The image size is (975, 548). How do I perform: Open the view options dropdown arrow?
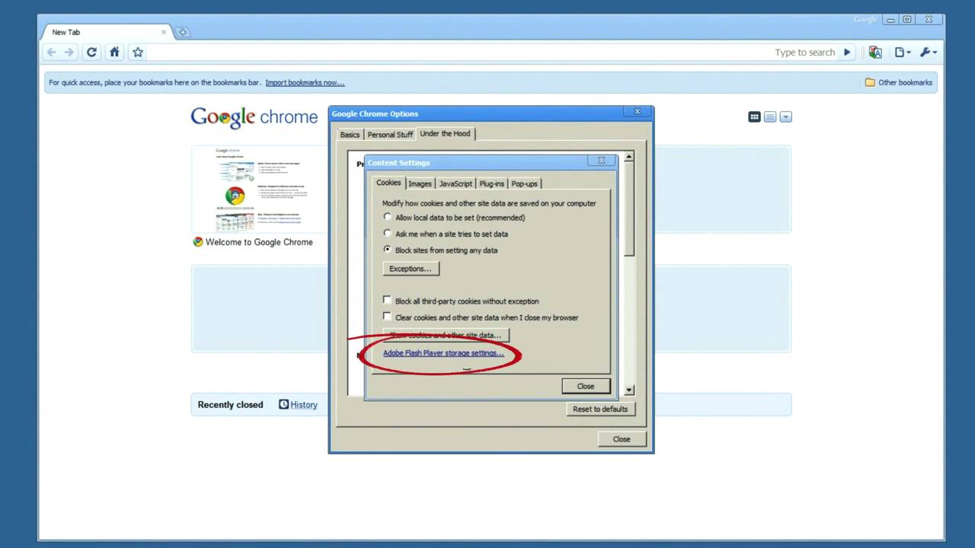[786, 116]
